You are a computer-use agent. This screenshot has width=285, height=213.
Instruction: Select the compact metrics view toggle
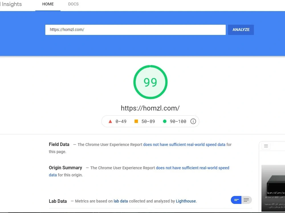pyautogui.click(x=236, y=200)
